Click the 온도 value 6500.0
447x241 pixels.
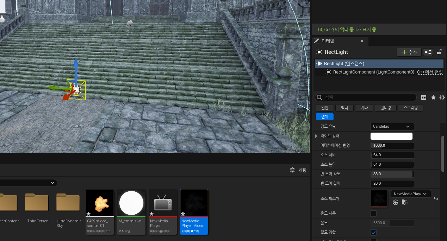(x=392, y=223)
